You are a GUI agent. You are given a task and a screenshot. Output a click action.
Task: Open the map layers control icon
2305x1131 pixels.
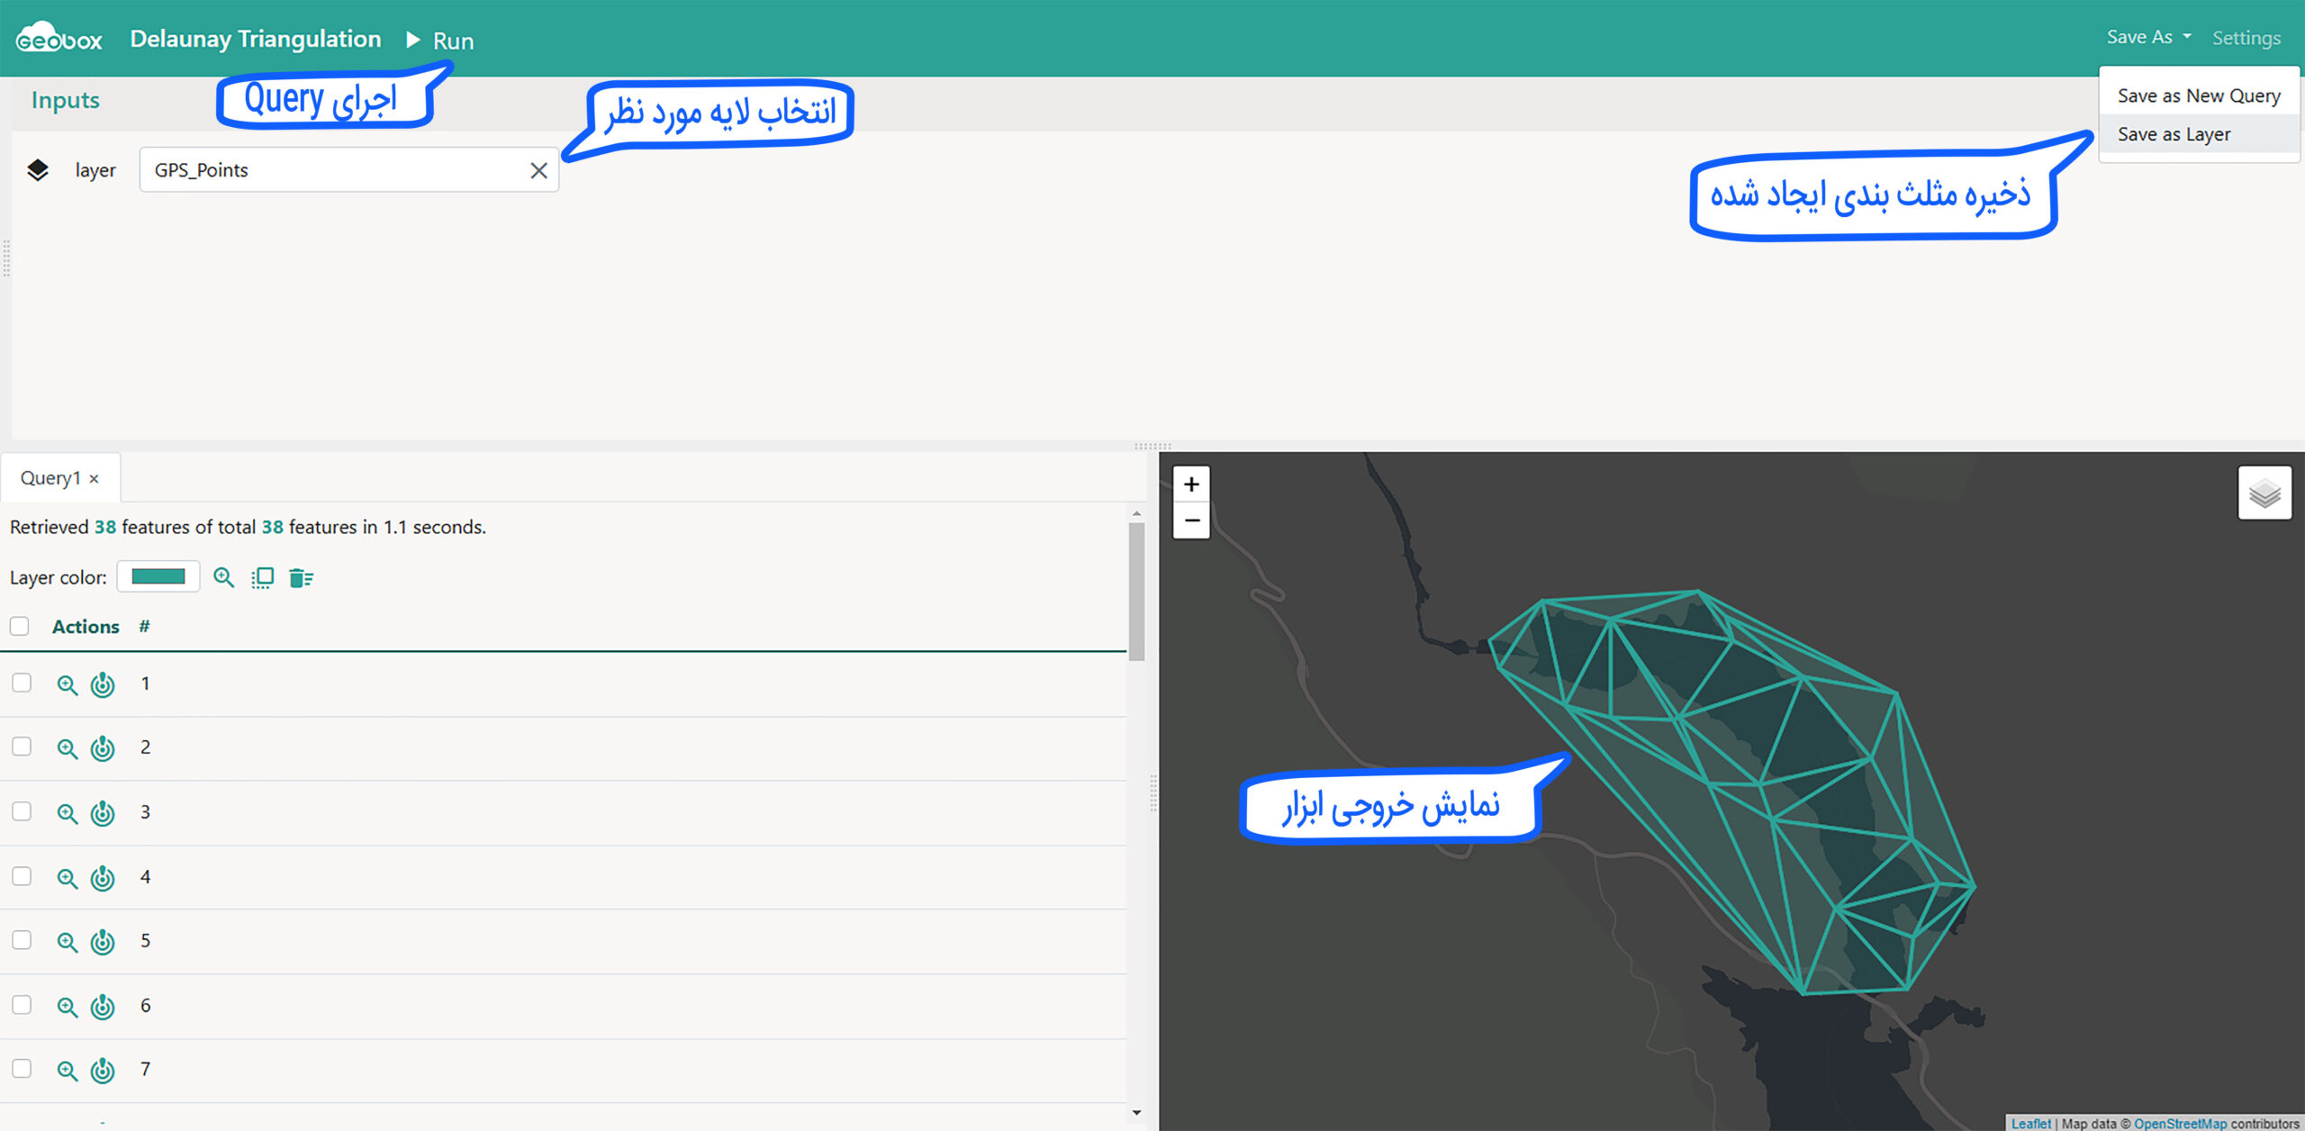click(2264, 493)
